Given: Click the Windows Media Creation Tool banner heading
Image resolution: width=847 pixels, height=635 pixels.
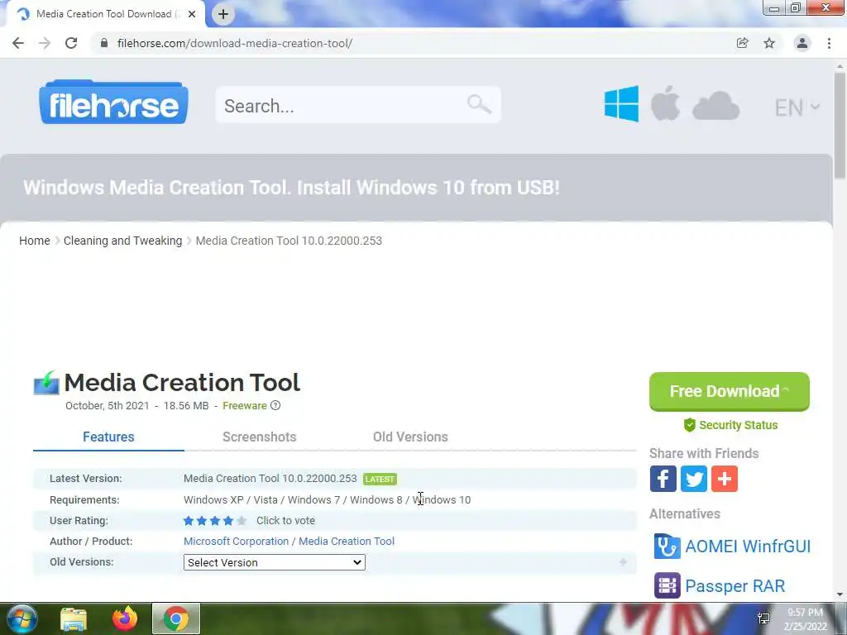Looking at the screenshot, I should click(x=291, y=188).
